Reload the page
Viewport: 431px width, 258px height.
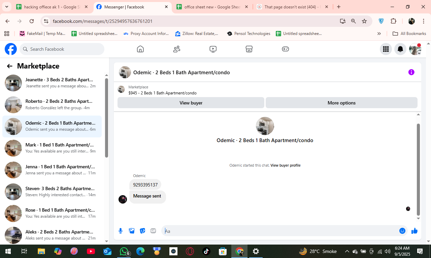point(32,21)
